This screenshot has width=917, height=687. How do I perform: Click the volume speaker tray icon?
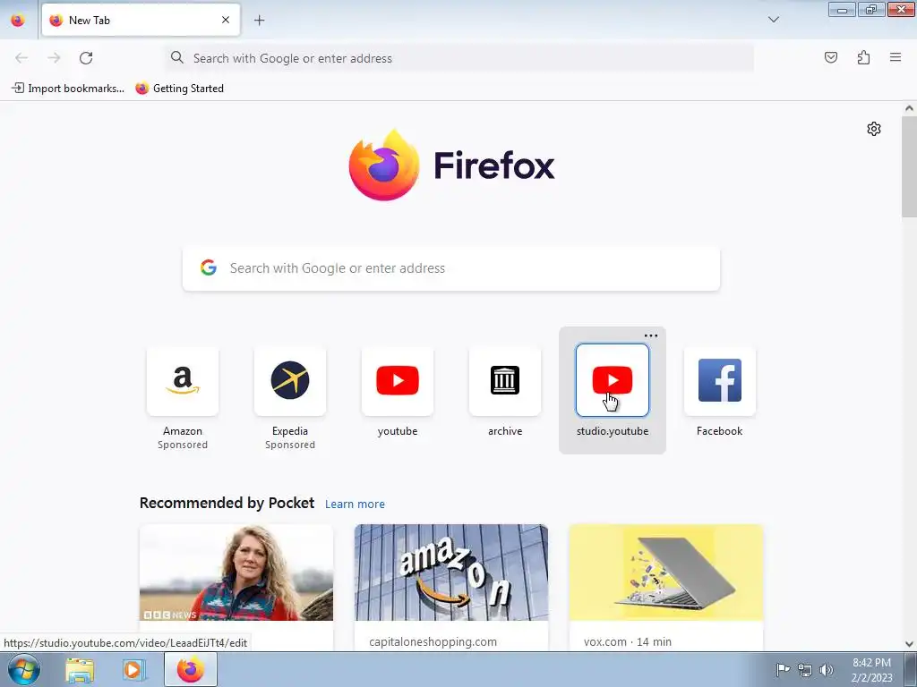(x=826, y=669)
